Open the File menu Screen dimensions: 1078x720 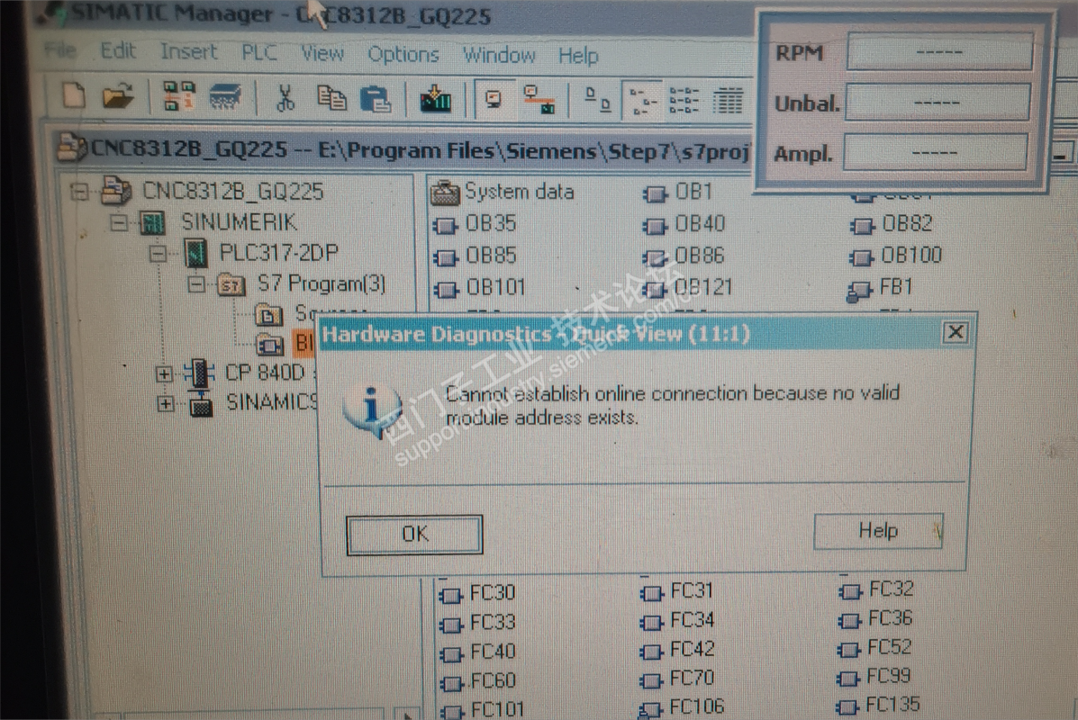(x=60, y=49)
